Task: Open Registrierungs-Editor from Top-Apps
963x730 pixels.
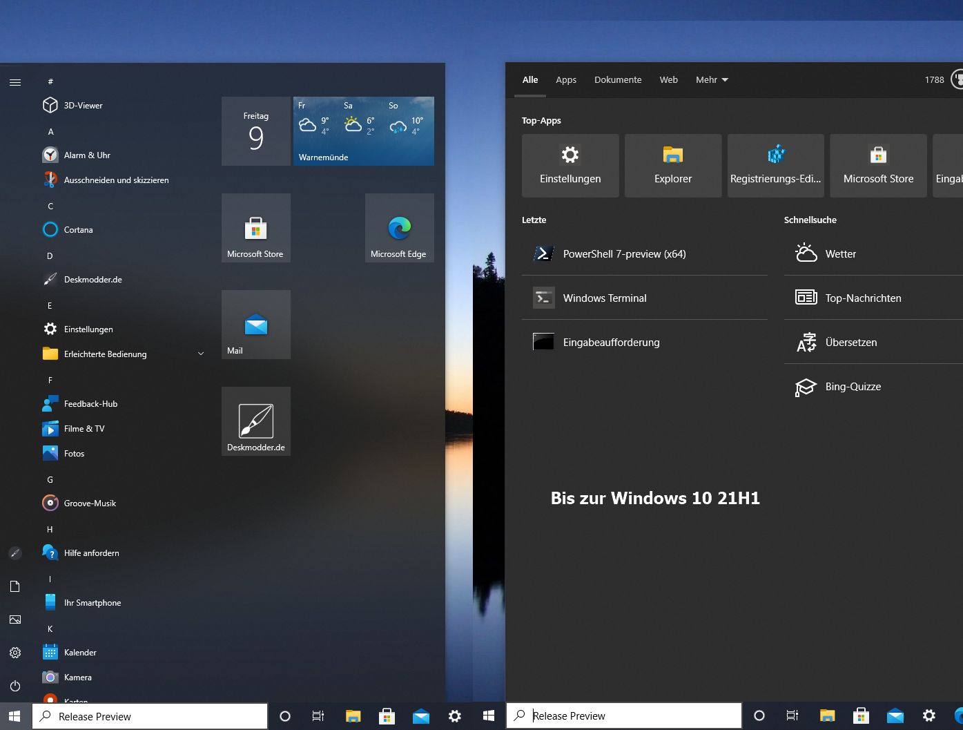Action: click(776, 166)
